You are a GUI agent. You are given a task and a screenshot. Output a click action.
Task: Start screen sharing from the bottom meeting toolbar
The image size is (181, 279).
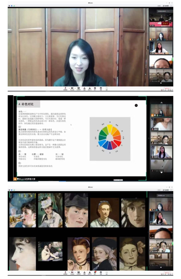79,273
